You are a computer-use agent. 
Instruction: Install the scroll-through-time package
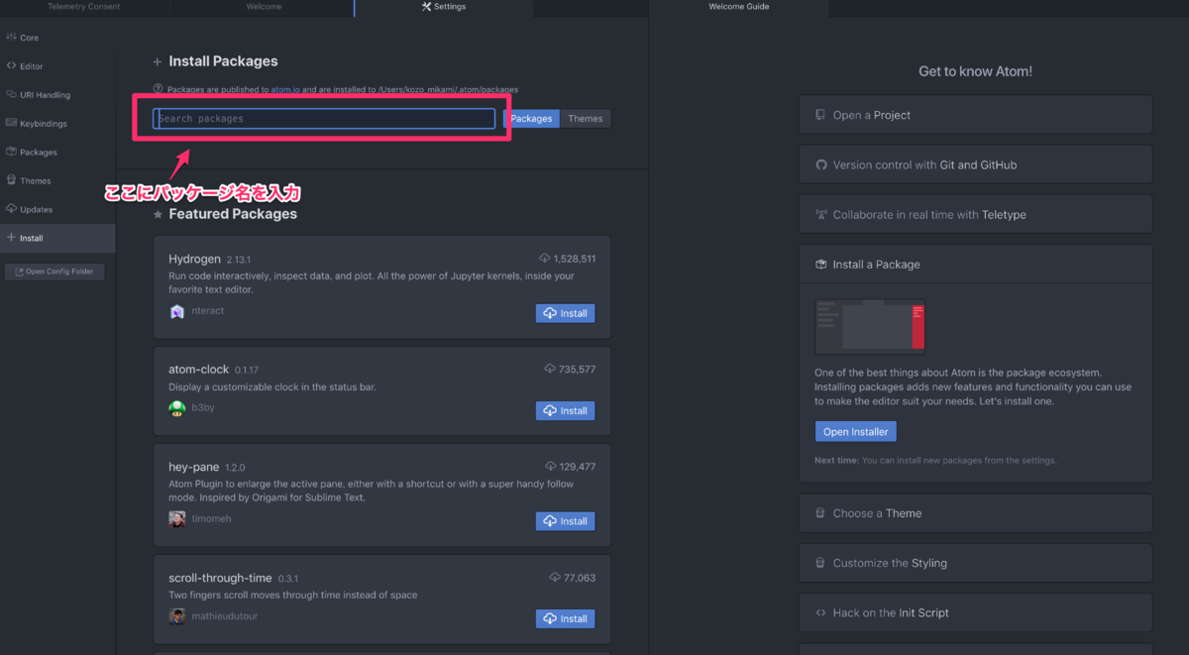coord(566,618)
